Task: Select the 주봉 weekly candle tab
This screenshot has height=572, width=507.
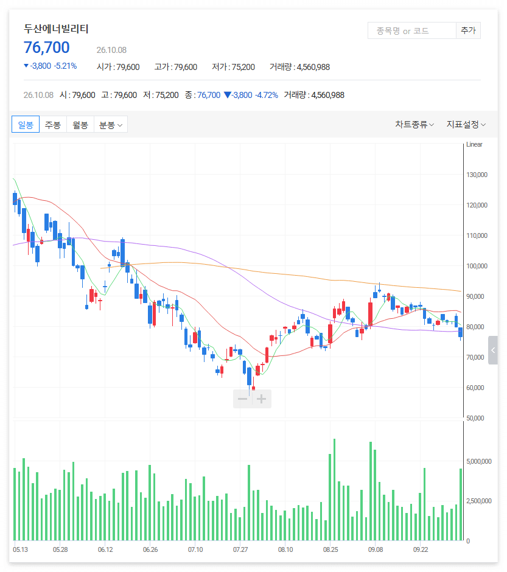Action: pos(53,124)
